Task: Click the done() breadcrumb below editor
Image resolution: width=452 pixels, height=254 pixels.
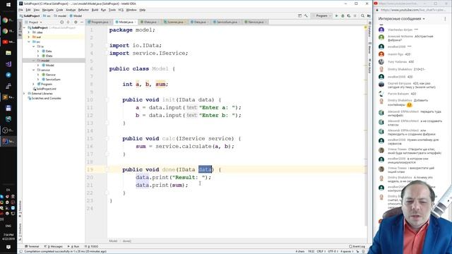Action: [x=127, y=241]
